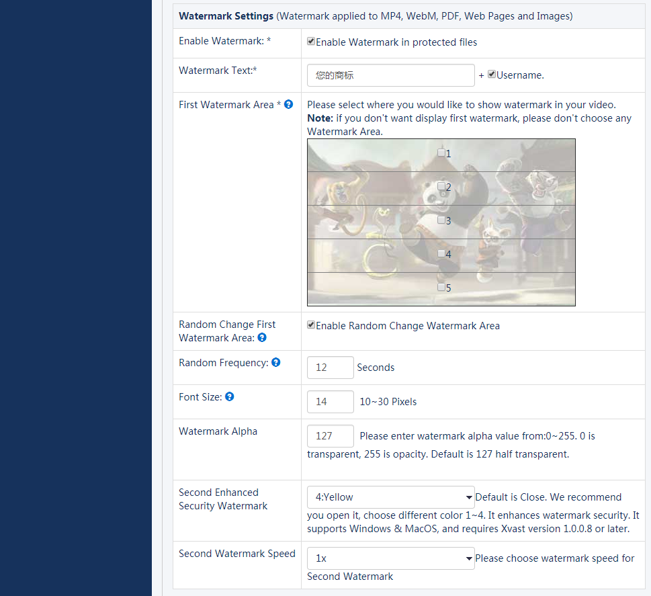Click the Font Size help icon
The width and height of the screenshot is (651, 596).
click(x=229, y=397)
